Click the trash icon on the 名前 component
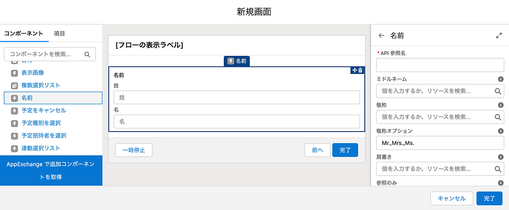 coord(360,70)
